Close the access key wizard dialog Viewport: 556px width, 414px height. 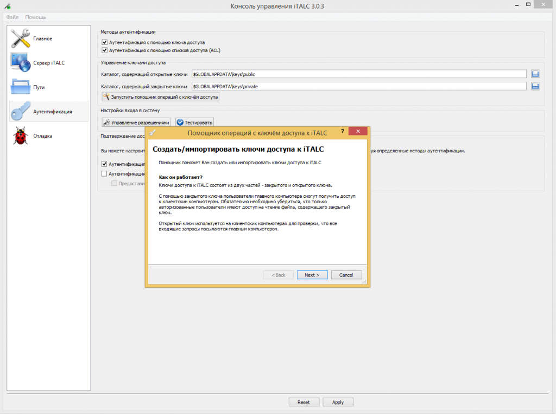pos(358,131)
